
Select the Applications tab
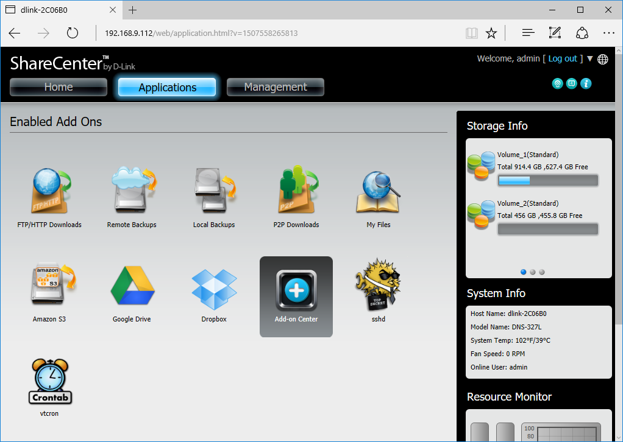tap(167, 87)
